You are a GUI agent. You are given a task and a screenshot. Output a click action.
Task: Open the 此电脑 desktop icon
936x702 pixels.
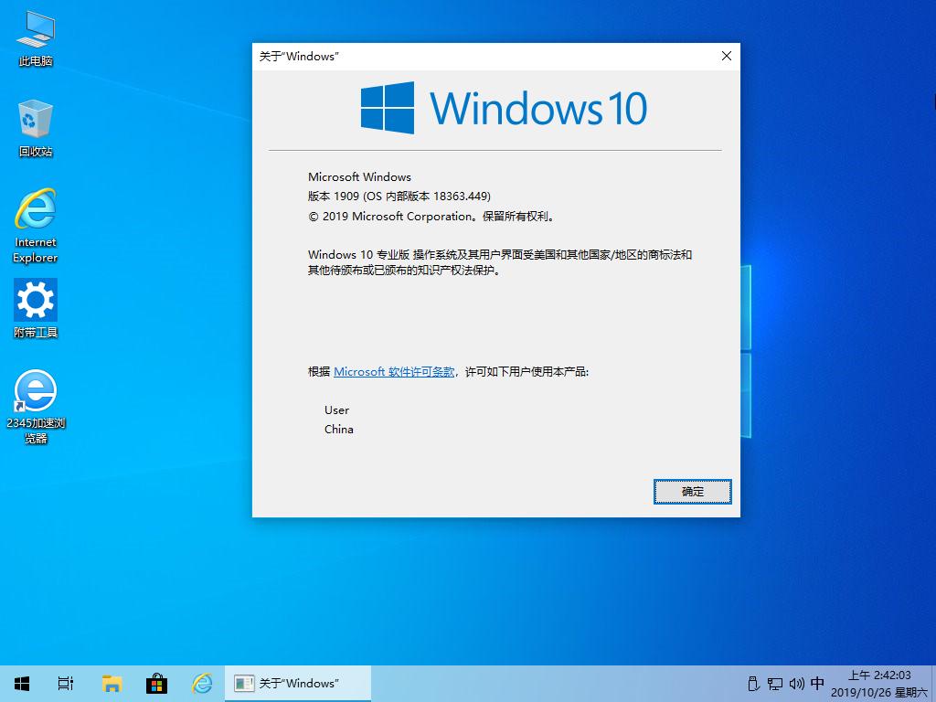point(36,38)
